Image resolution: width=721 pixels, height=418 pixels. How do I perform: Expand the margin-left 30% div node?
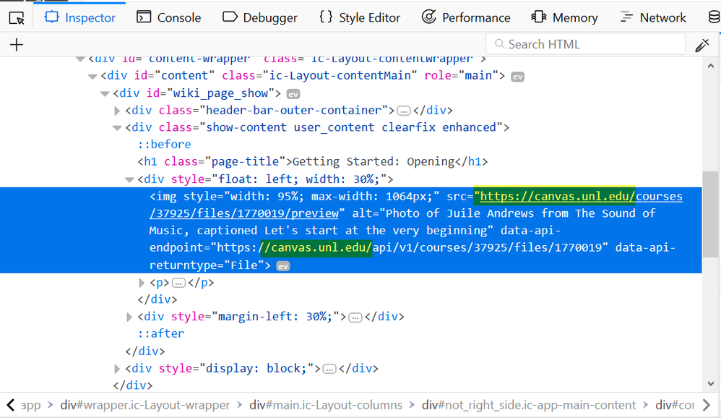point(129,316)
